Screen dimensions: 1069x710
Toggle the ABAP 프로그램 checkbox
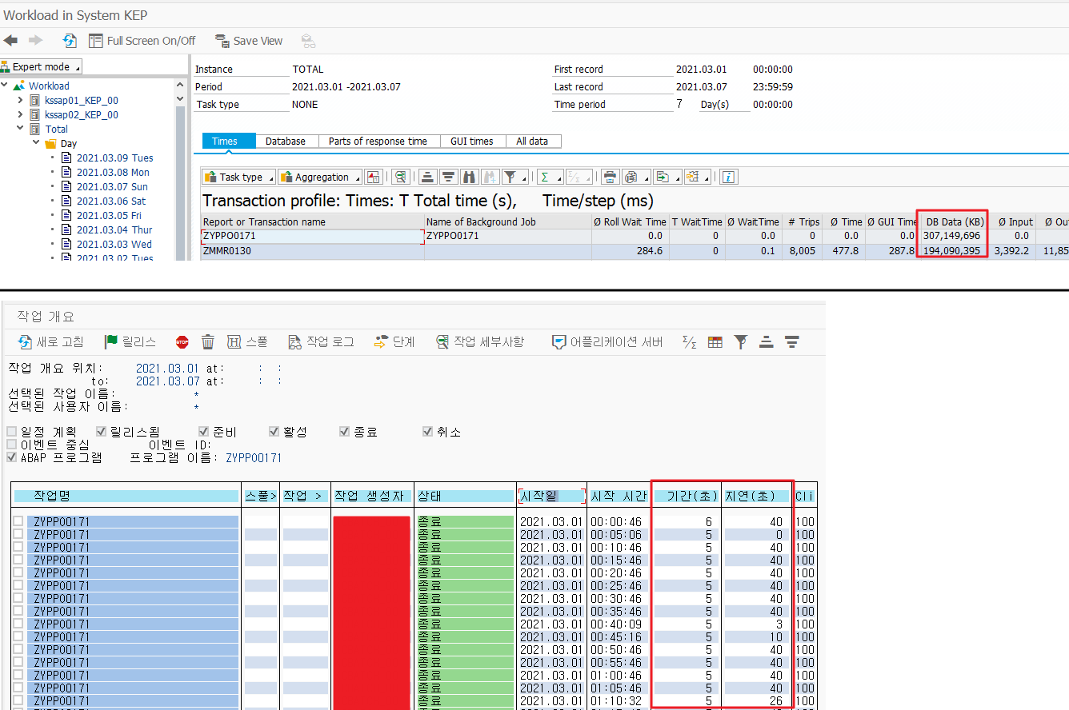11,457
